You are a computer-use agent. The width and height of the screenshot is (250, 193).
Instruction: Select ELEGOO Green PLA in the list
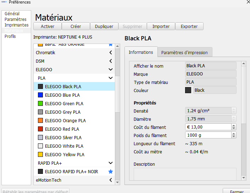point(74,103)
